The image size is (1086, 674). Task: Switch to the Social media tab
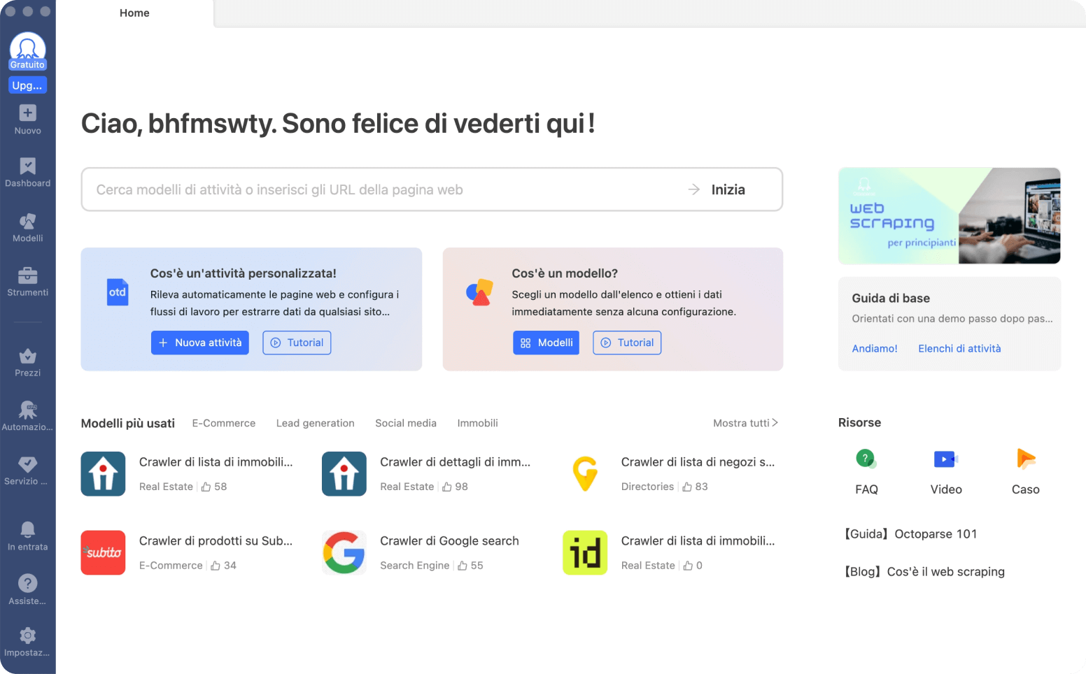[406, 423]
